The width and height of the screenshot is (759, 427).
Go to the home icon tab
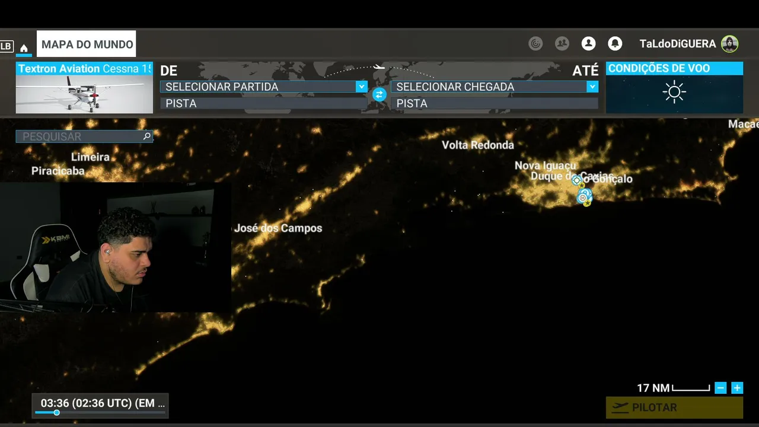[x=24, y=47]
